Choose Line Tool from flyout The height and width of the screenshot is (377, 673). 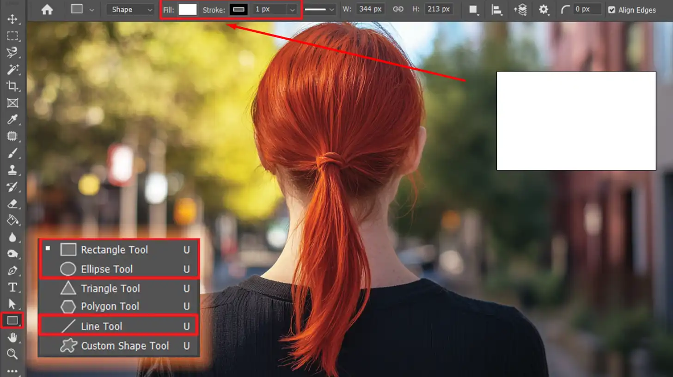(x=119, y=326)
